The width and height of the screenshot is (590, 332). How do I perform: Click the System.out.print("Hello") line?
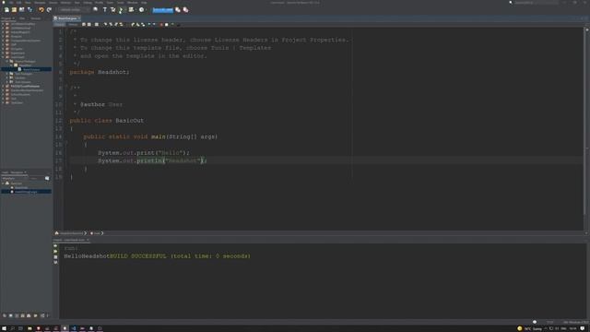click(144, 153)
